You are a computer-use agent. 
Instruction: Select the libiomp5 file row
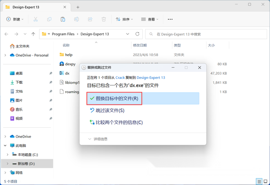tap(69, 82)
